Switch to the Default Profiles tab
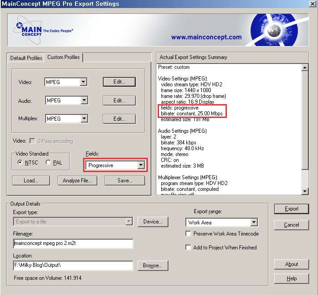Viewport: 318px width, 295px height. (26, 58)
